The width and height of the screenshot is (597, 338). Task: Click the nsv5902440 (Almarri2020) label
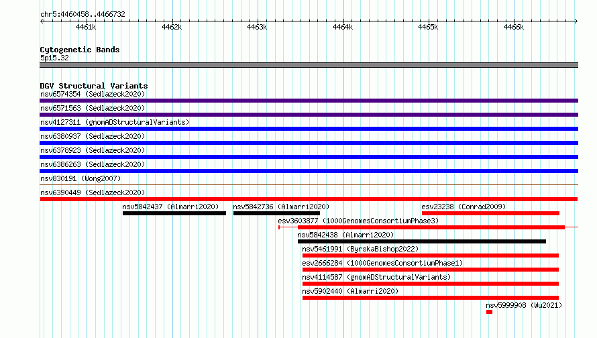pyautogui.click(x=350, y=291)
